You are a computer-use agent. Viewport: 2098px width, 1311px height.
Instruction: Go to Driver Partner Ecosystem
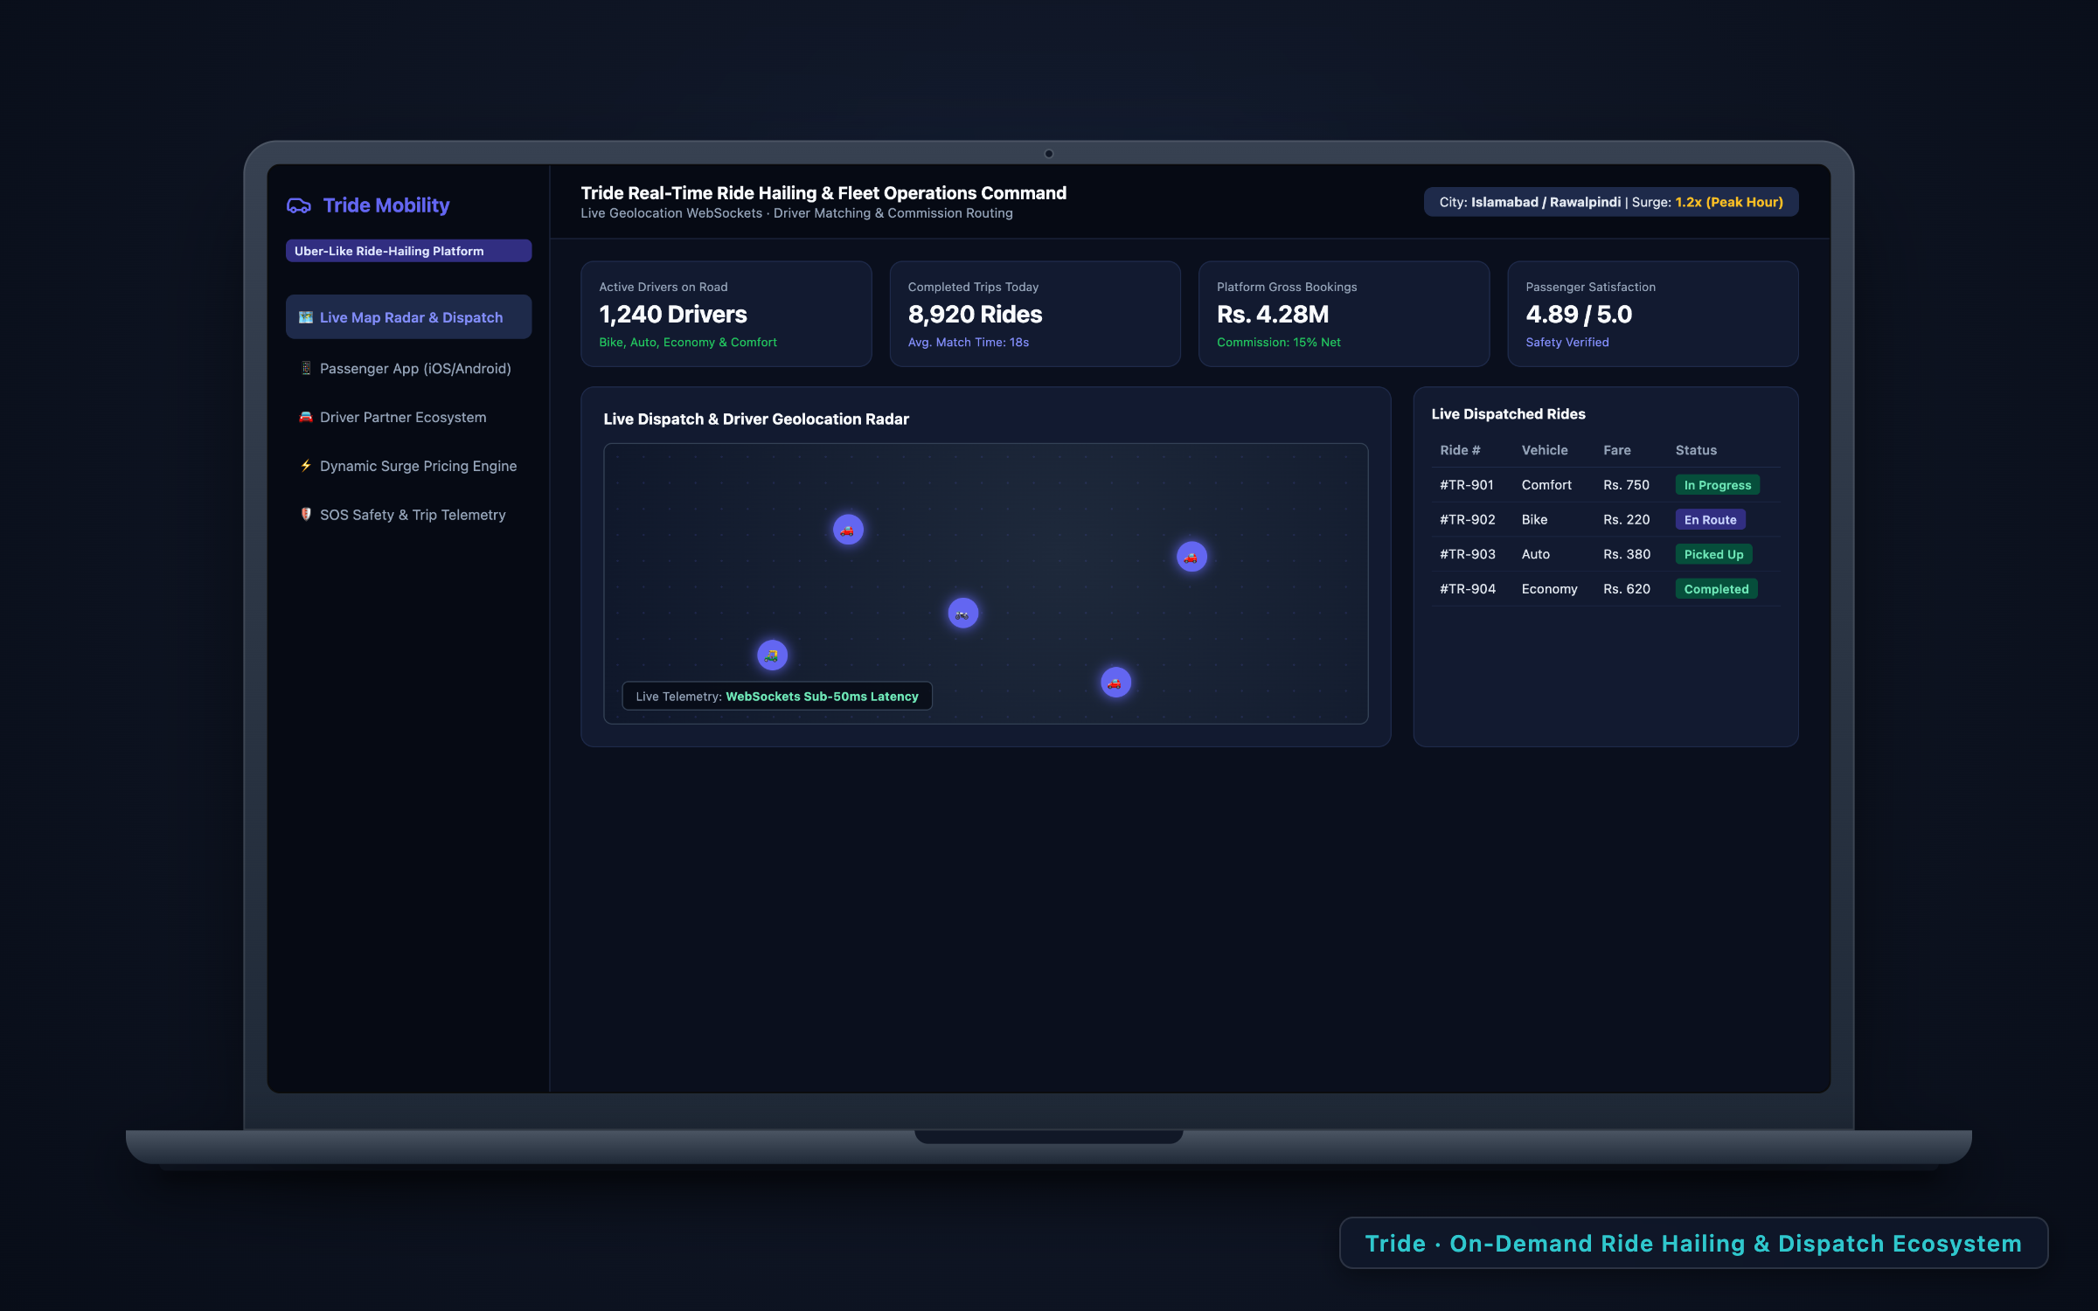pyautogui.click(x=408, y=417)
